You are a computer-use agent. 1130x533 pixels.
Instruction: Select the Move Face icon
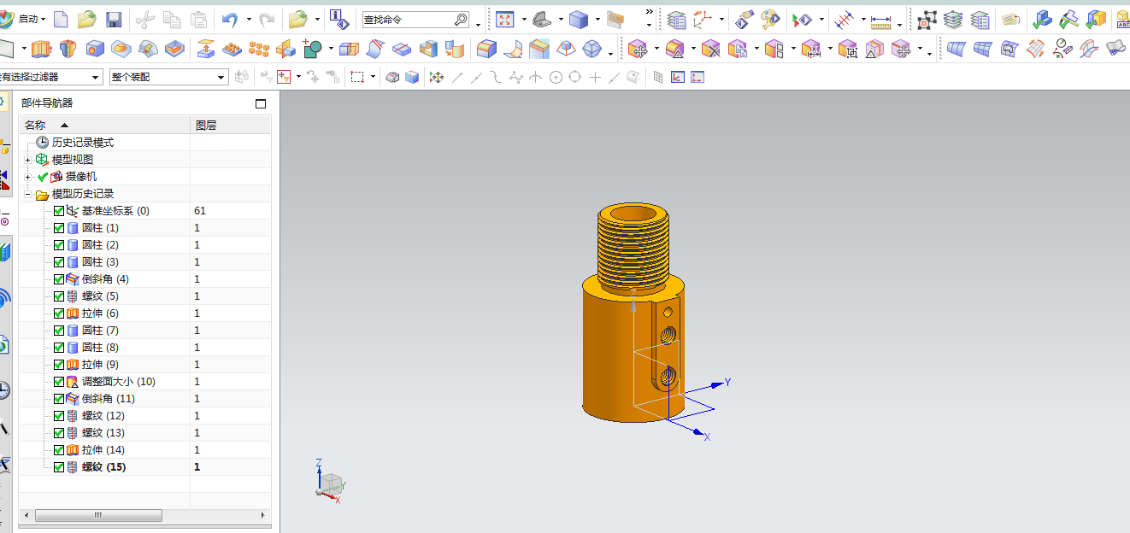point(638,50)
